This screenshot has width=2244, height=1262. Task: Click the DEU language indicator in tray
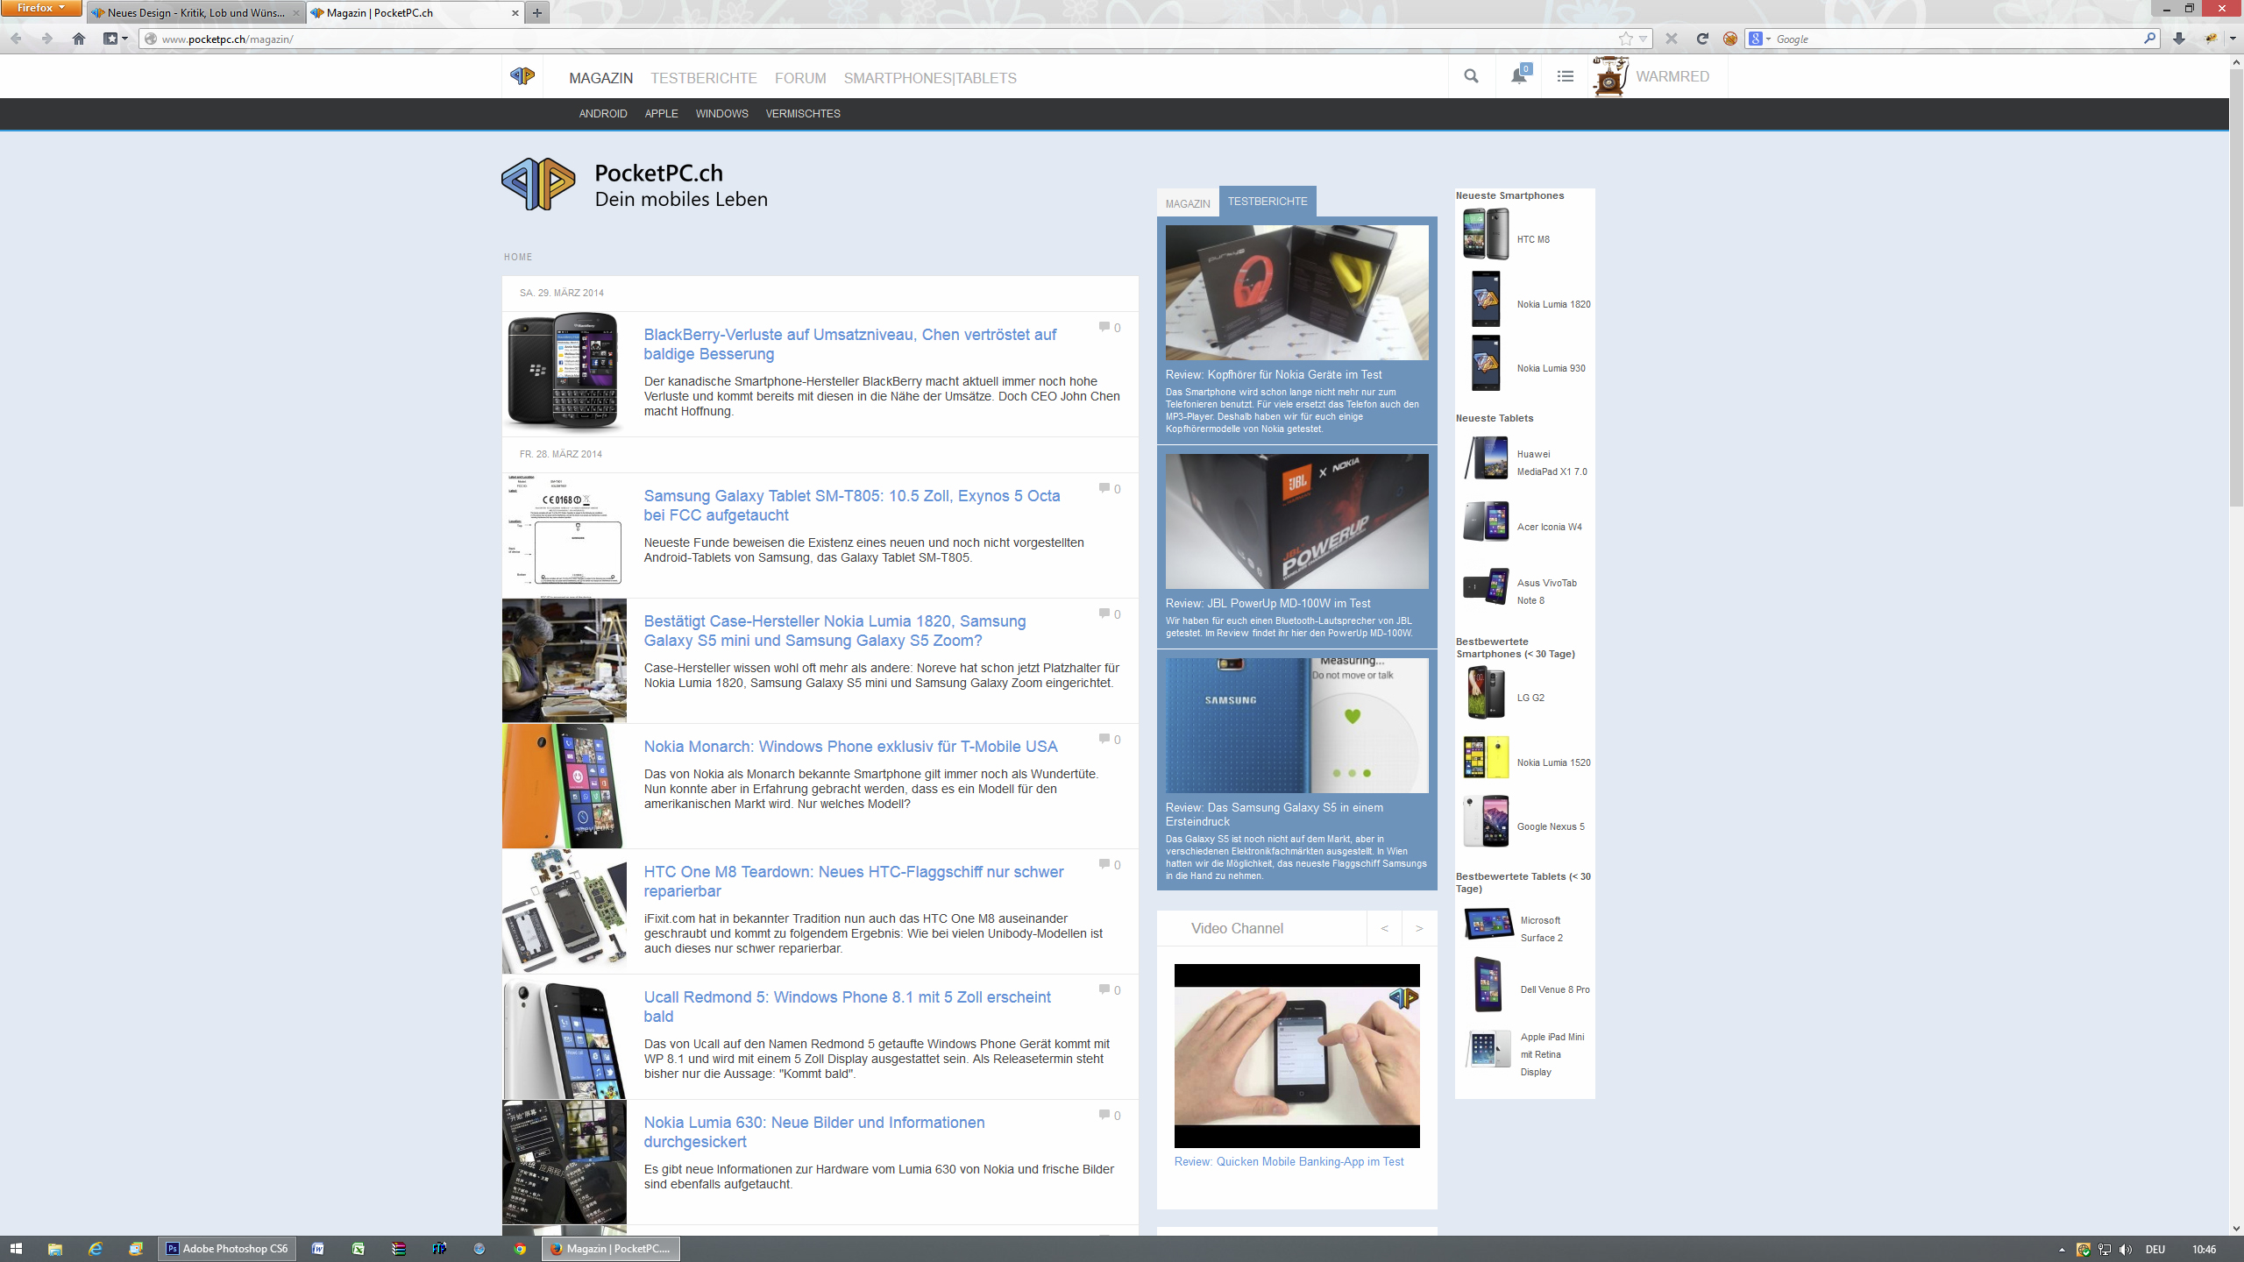[x=2155, y=1249]
